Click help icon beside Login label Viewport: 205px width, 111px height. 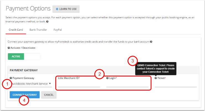[x=107, y=78]
